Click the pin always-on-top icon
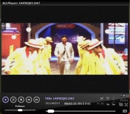This screenshot has width=130, height=114. click(121, 96)
